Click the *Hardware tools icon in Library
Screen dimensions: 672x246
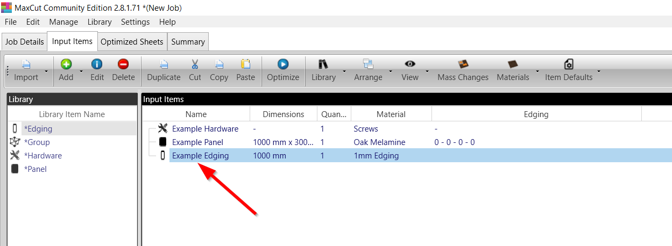pos(15,155)
